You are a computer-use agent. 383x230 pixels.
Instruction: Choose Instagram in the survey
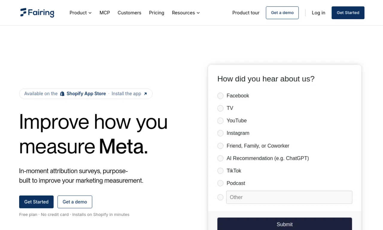220,133
